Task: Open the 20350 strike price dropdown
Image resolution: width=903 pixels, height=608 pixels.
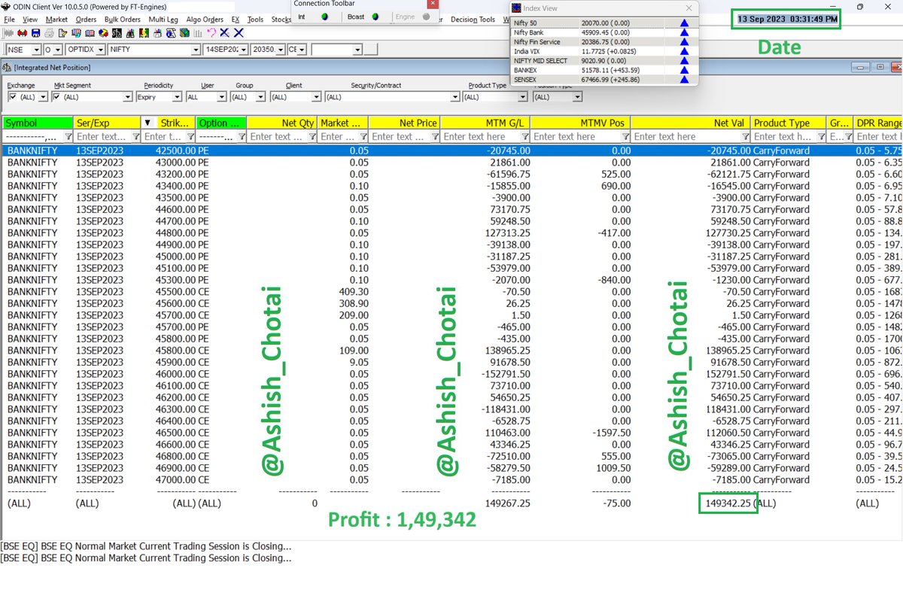Action: point(281,49)
